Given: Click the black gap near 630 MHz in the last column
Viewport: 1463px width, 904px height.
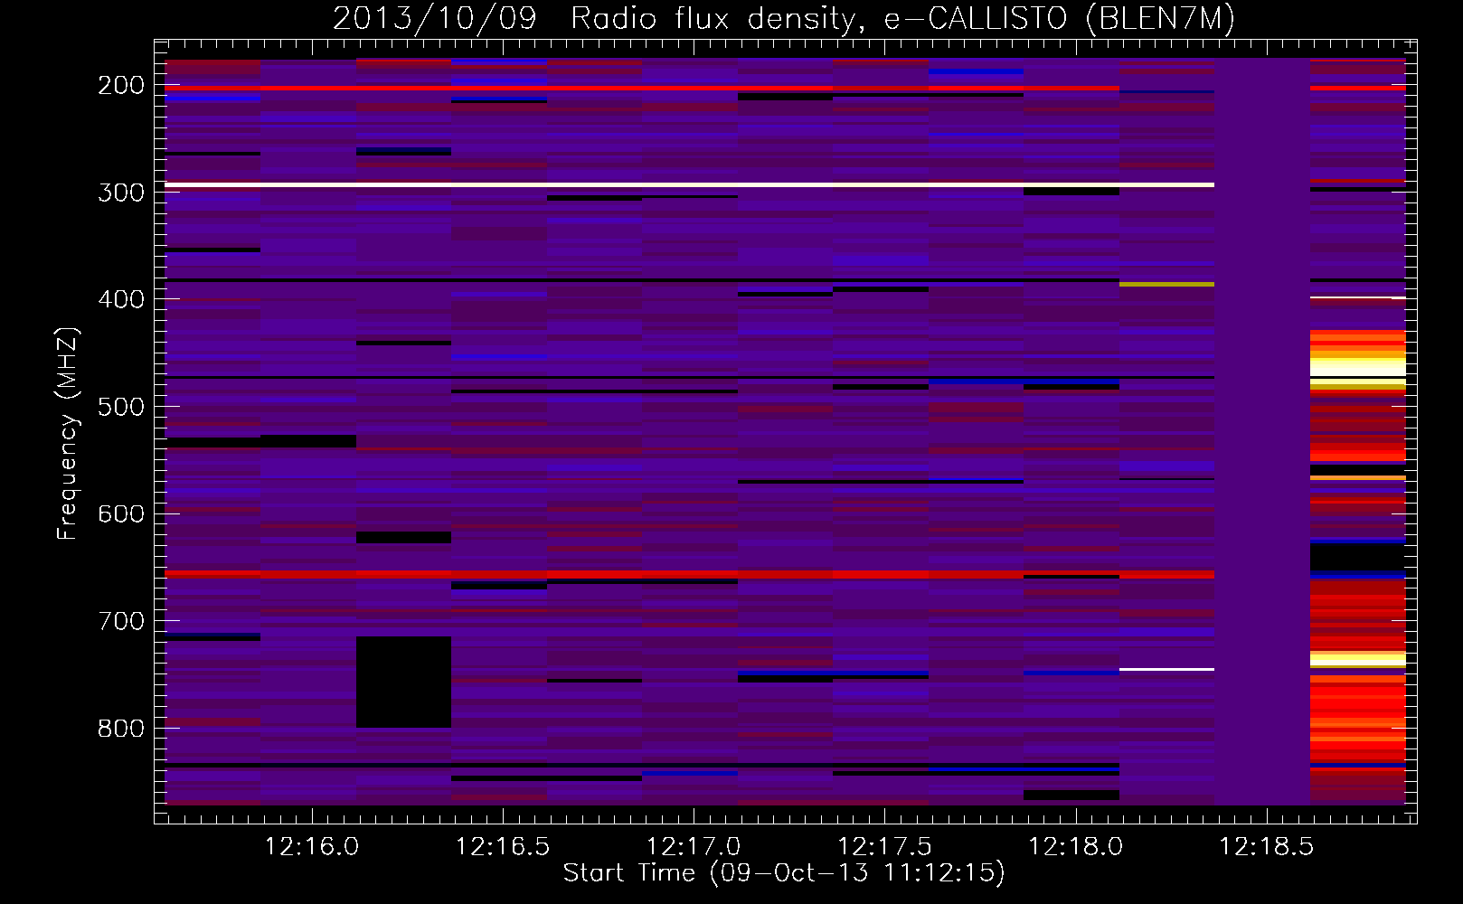Looking at the screenshot, I should (x=1358, y=557).
